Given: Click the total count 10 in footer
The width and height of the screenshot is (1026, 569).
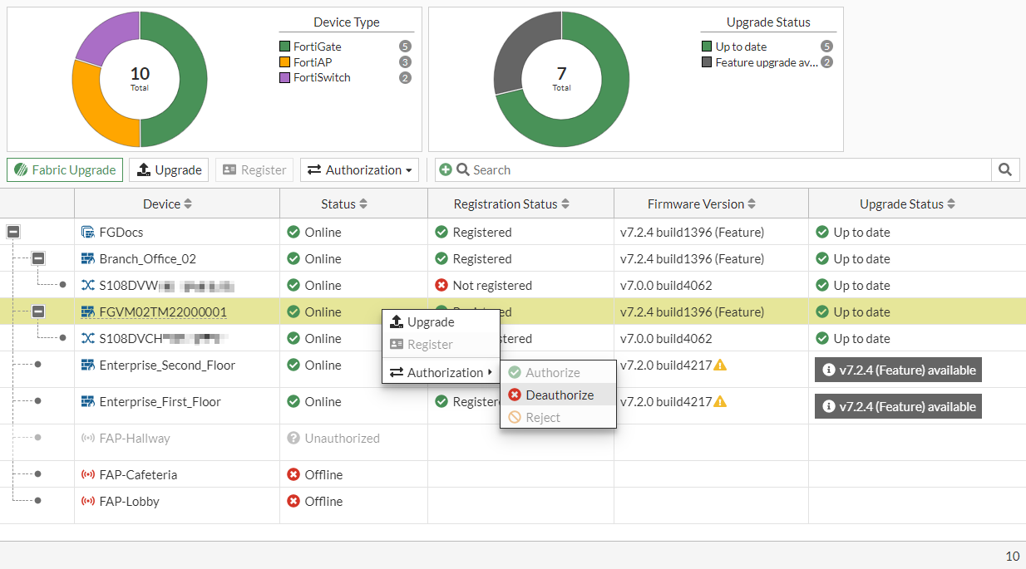Looking at the screenshot, I should [x=1013, y=557].
